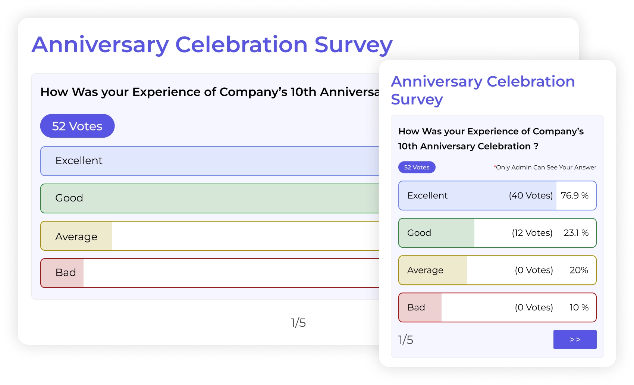Click the 1/5 page indicator beside '>>' button
This screenshot has height=385, width=634.
(x=406, y=340)
